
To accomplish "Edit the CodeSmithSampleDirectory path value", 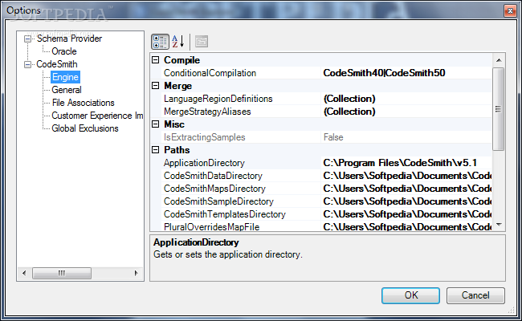I will (406, 201).
